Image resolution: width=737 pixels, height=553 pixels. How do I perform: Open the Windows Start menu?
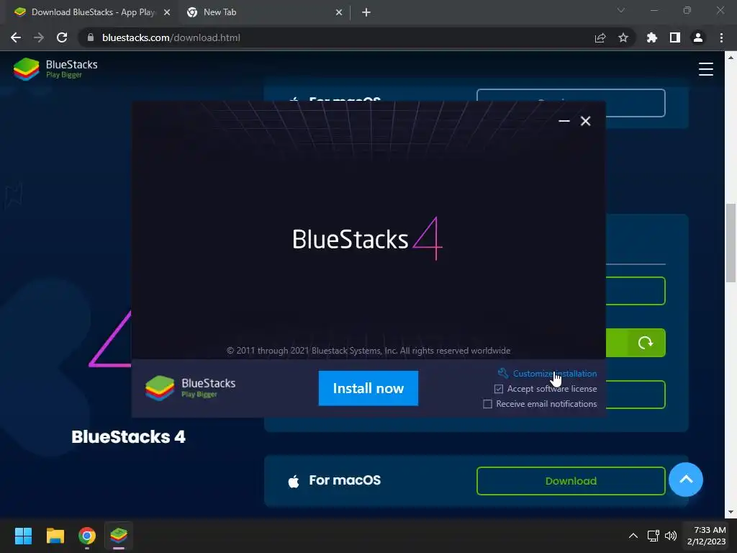(x=23, y=536)
